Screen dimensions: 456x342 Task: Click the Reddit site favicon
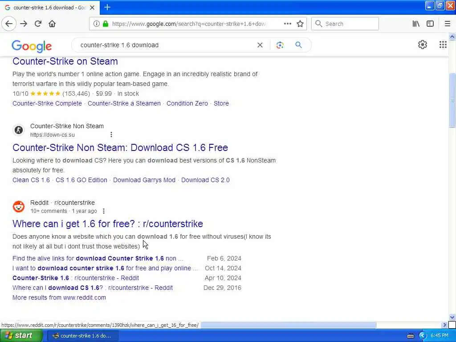[x=19, y=207]
